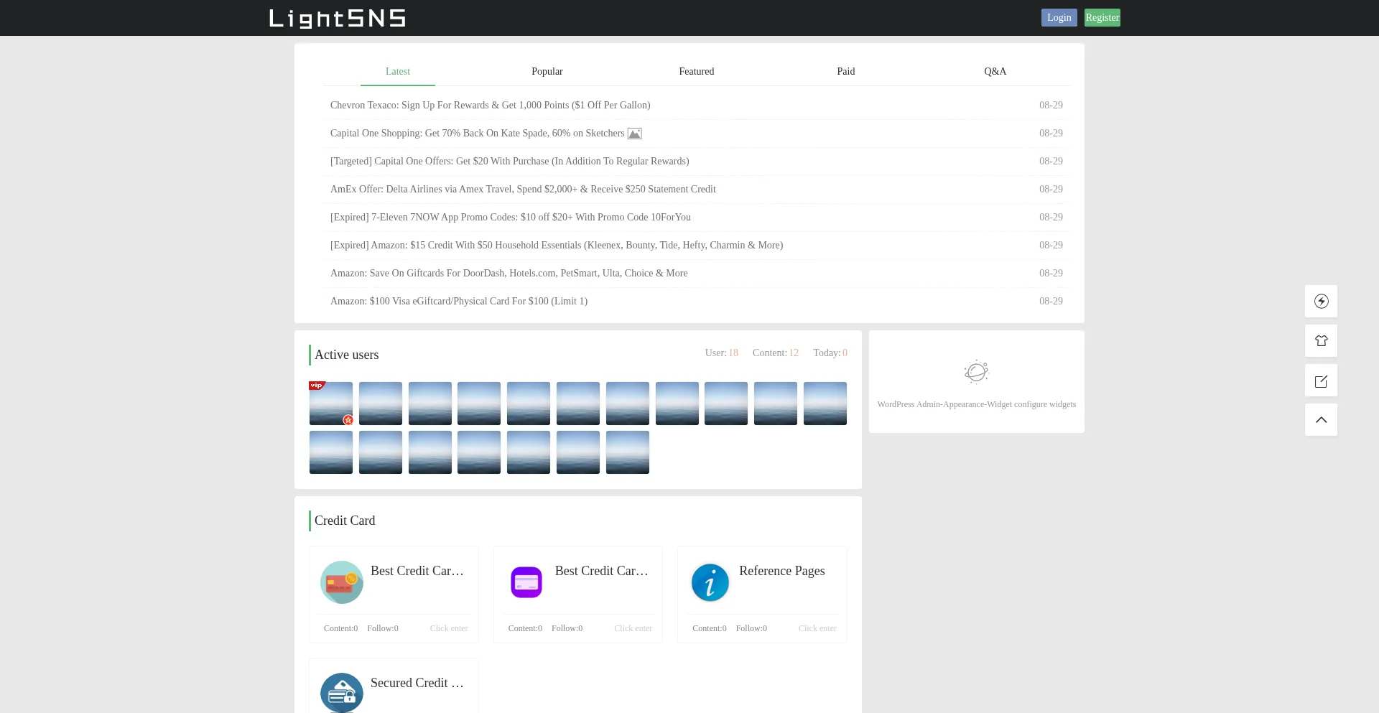Image resolution: width=1379 pixels, height=713 pixels.
Task: Click the image icon beside Capital One Shopping post
Action: coord(635,134)
